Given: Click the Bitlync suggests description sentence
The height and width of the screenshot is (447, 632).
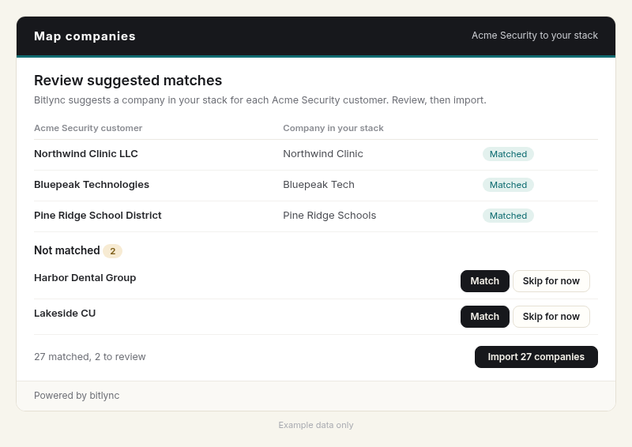Looking at the screenshot, I should (x=260, y=100).
